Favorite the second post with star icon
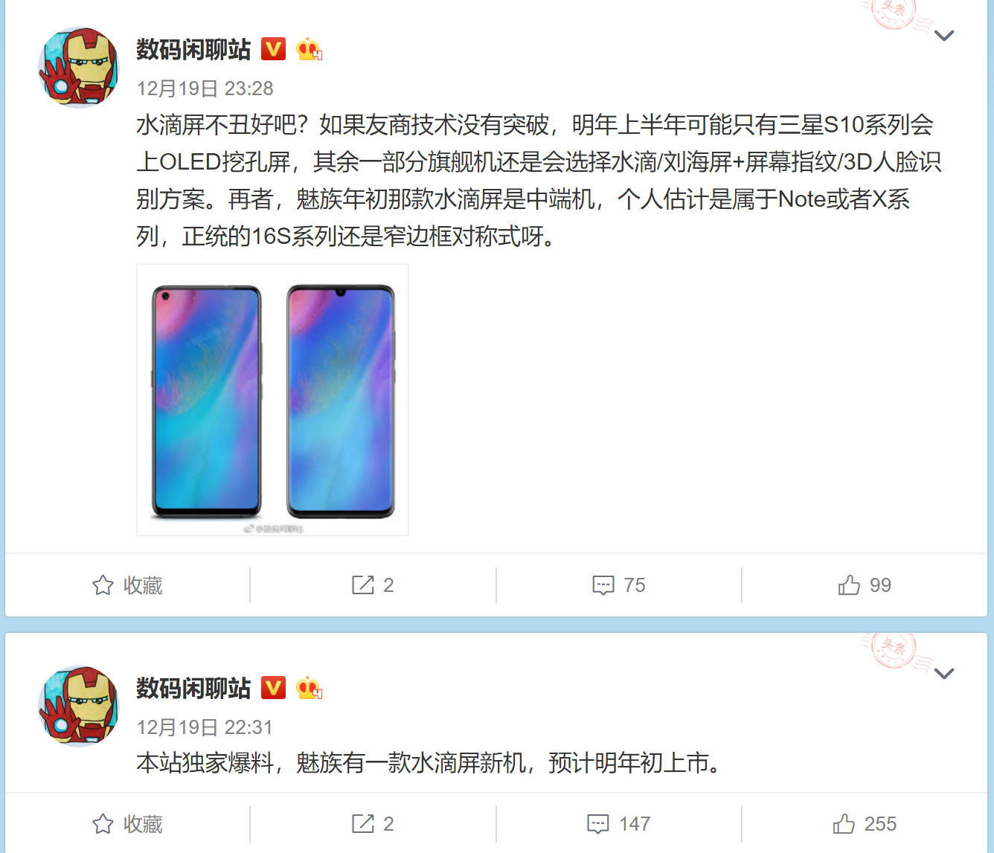Screen dimensions: 994x853 pos(127,824)
